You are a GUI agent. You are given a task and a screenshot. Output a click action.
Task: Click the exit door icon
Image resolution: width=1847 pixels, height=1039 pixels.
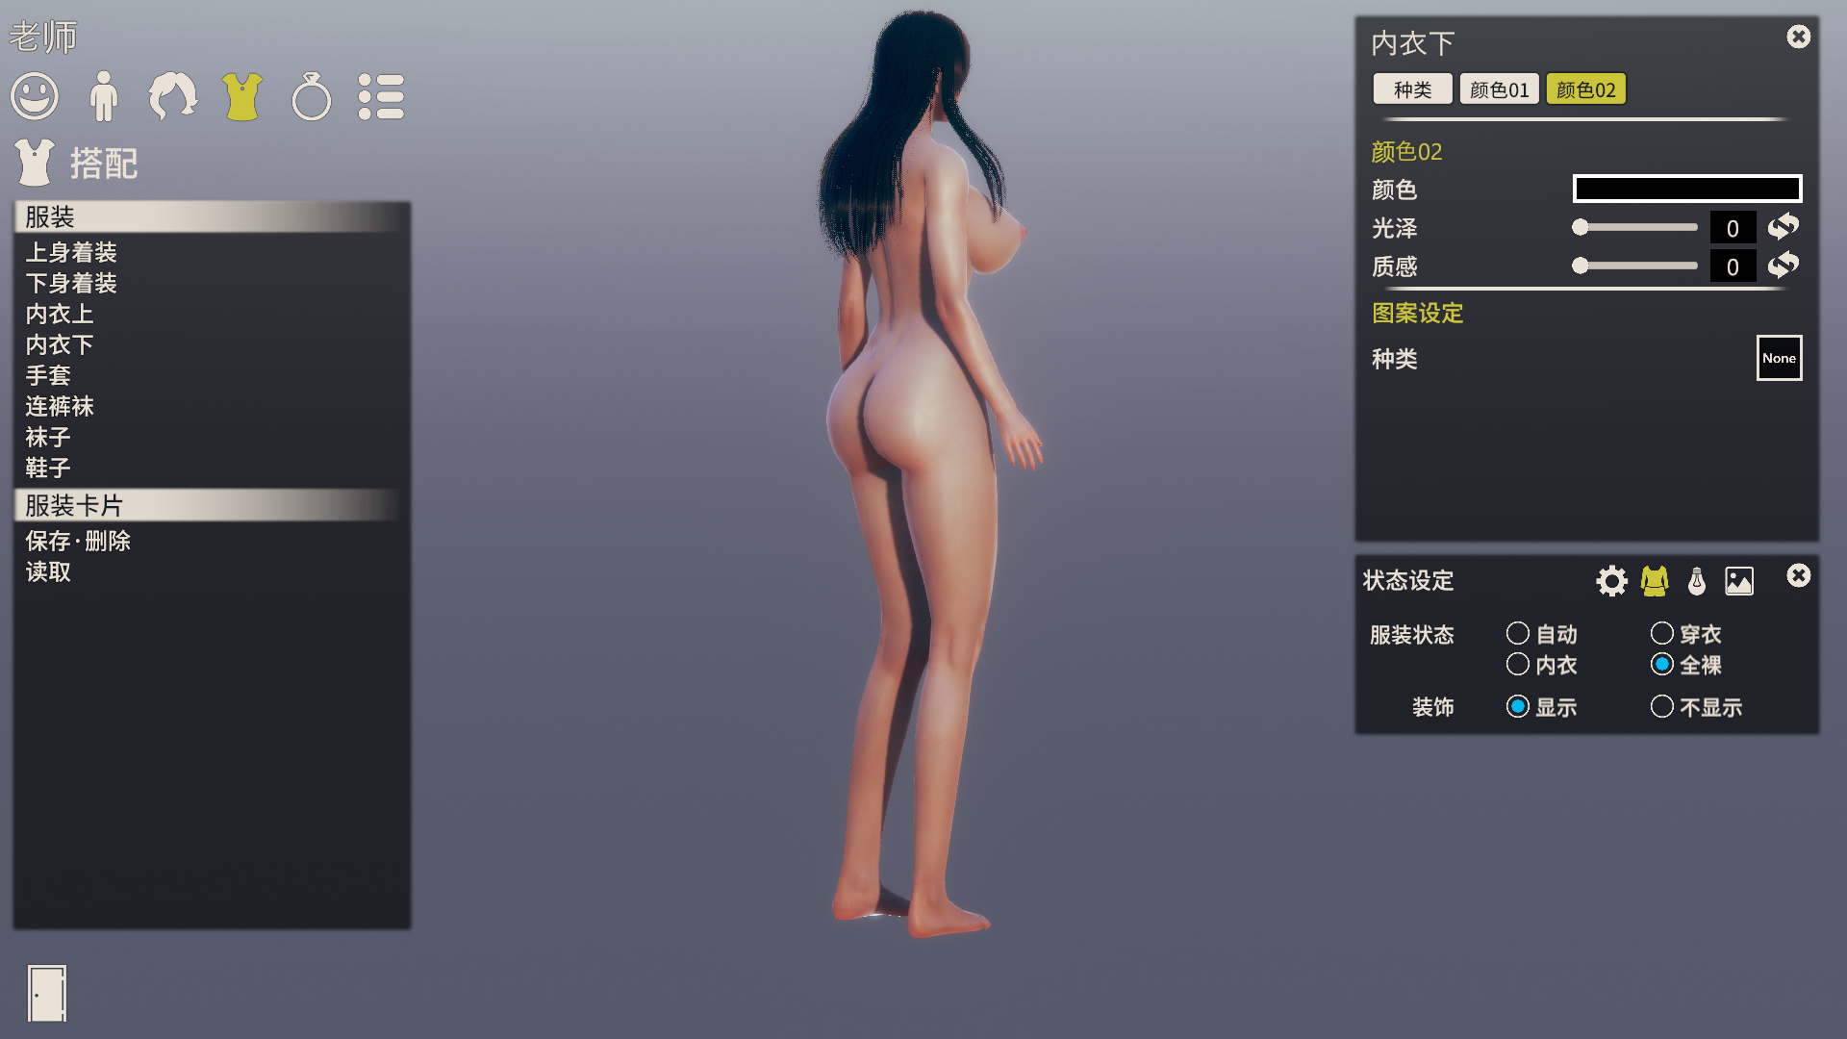(x=47, y=993)
